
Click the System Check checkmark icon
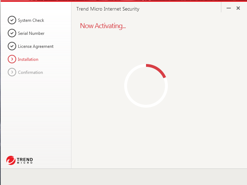(12, 20)
